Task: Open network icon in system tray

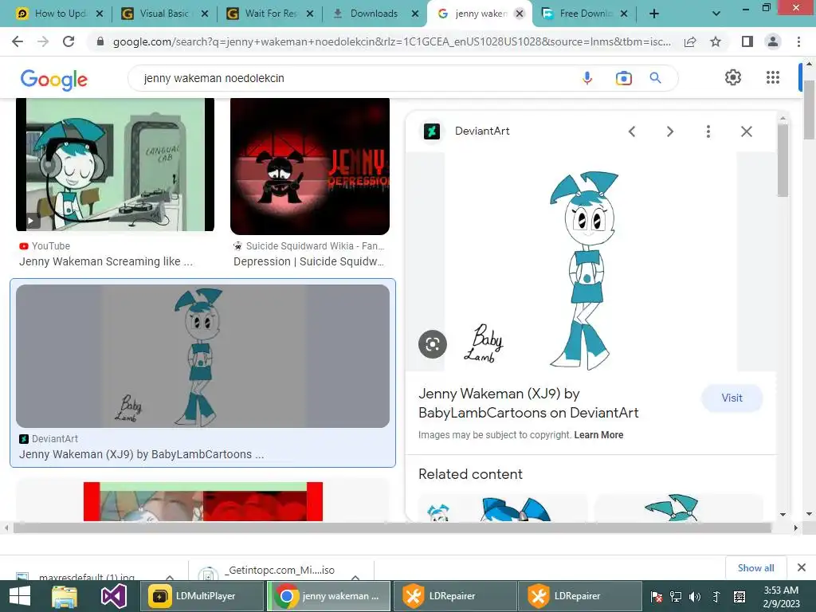Action: coord(676,597)
